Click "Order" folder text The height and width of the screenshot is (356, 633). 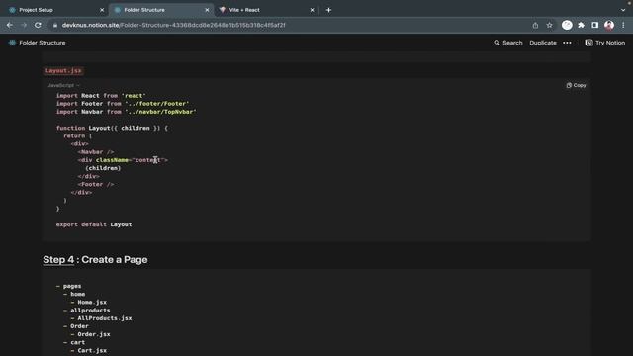(x=79, y=326)
